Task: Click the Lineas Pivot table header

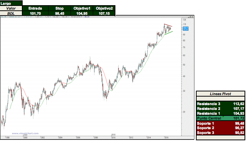Action: 220,94
